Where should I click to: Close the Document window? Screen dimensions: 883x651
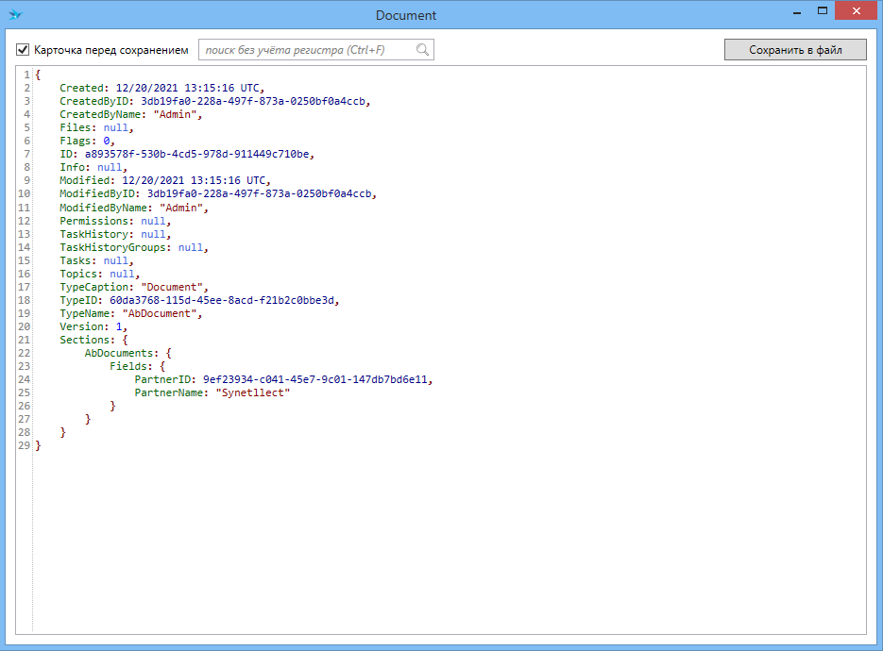859,11
